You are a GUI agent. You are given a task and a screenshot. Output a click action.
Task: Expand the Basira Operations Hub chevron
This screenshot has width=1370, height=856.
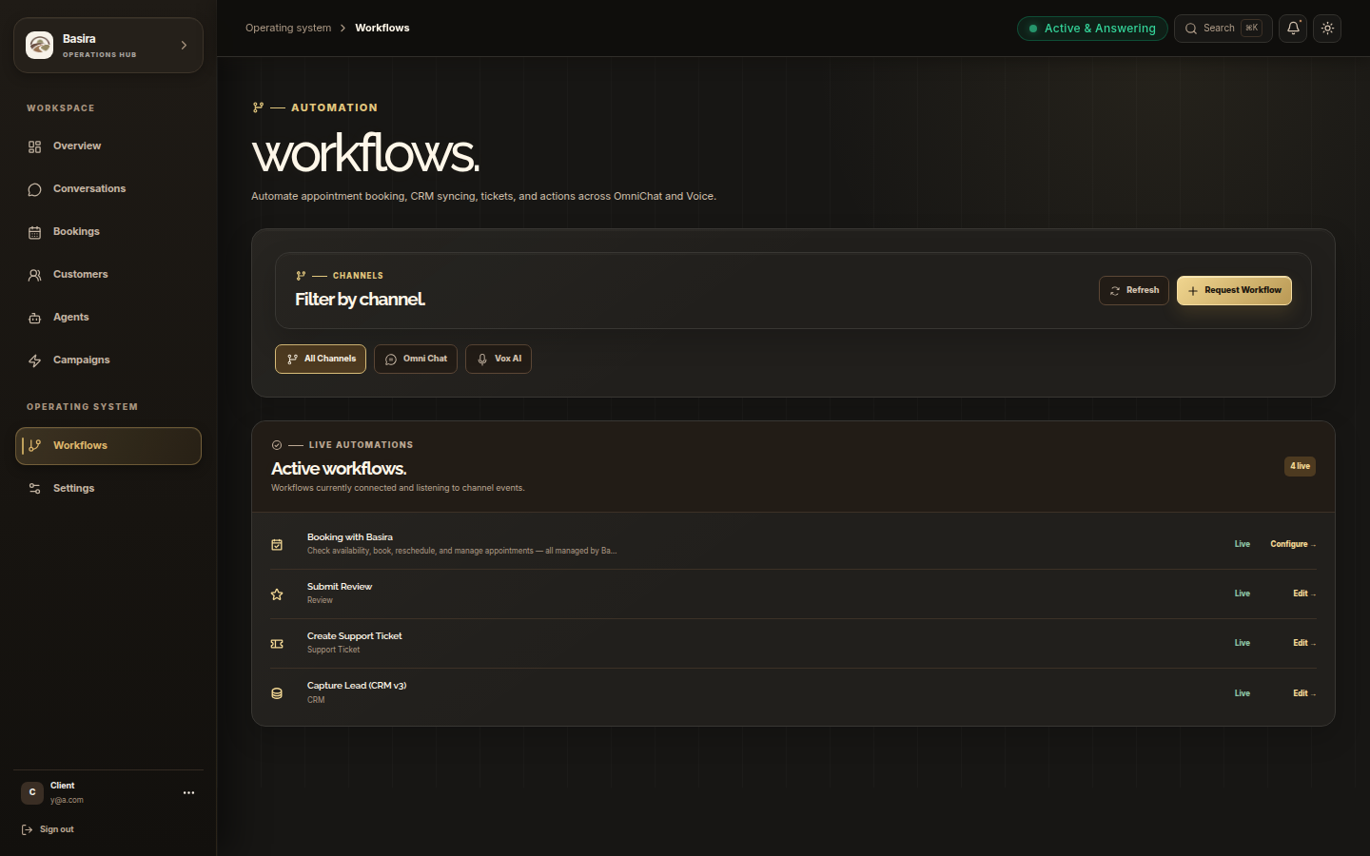tap(184, 45)
